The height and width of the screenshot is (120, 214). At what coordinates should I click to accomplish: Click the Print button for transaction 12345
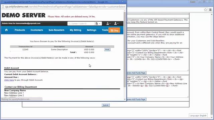[107, 50]
